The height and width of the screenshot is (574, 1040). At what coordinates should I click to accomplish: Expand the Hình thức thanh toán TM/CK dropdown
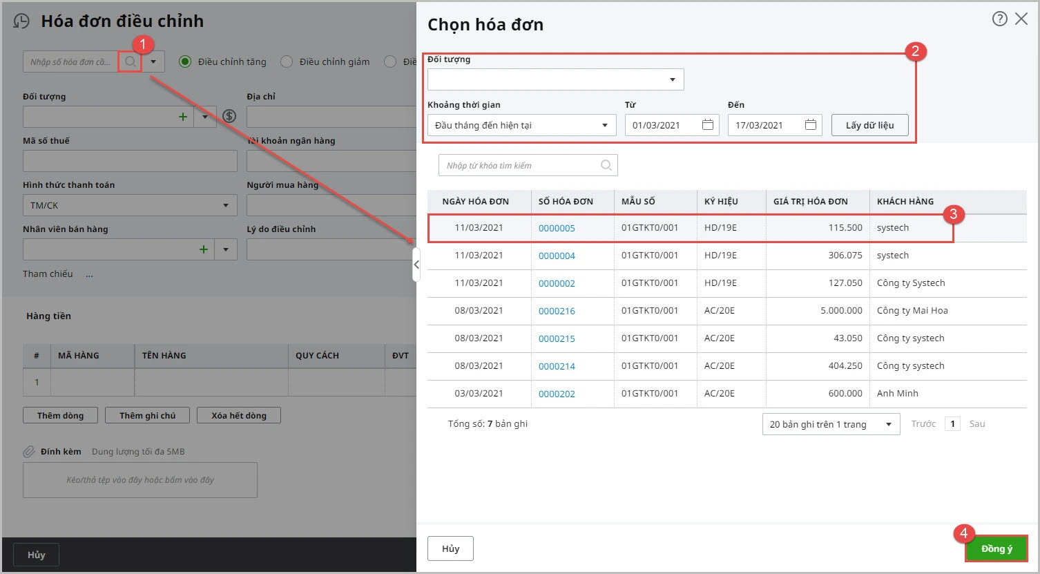[225, 205]
